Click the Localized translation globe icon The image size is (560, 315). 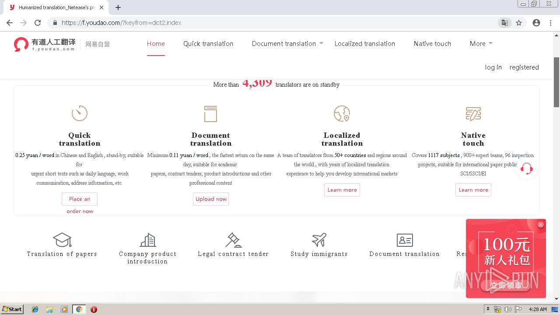342,113
